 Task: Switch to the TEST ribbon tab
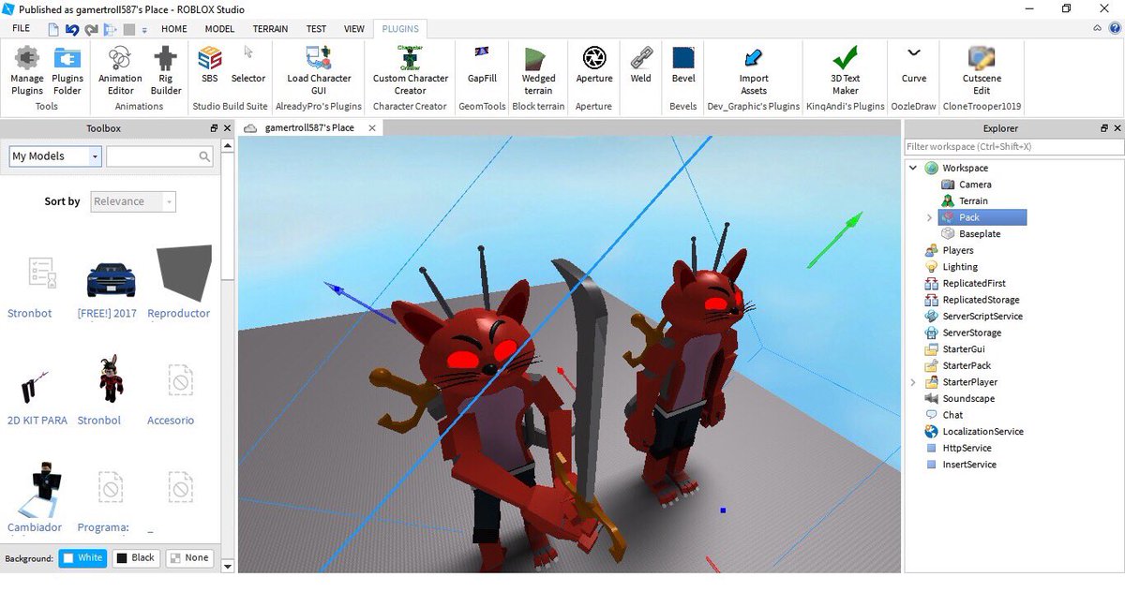[x=317, y=29]
